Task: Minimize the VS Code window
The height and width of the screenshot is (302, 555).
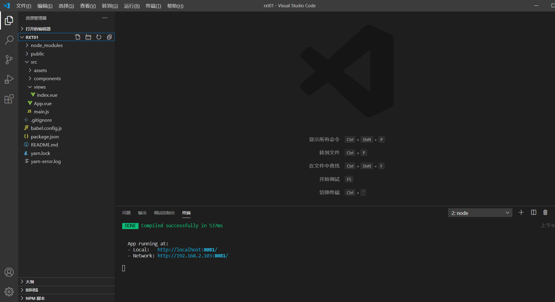Action: point(536,6)
